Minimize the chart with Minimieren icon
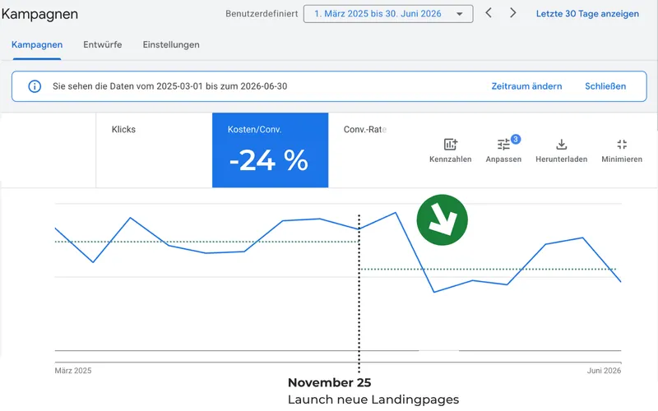Screen dimensions: 658x411 [622, 145]
